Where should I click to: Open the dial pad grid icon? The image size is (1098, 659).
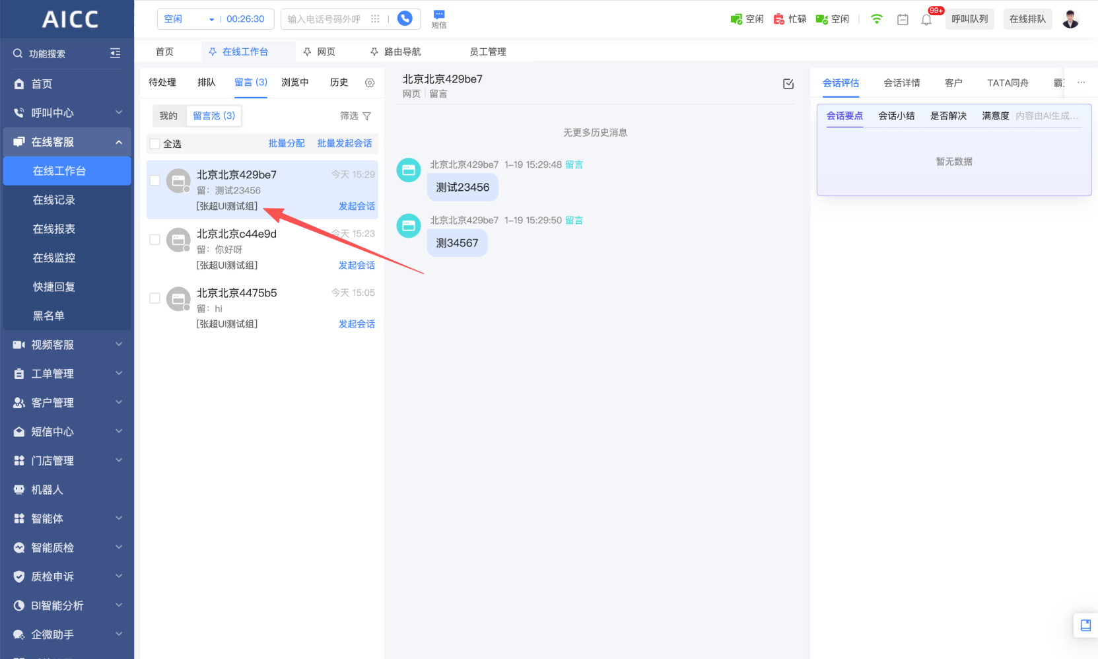click(375, 19)
